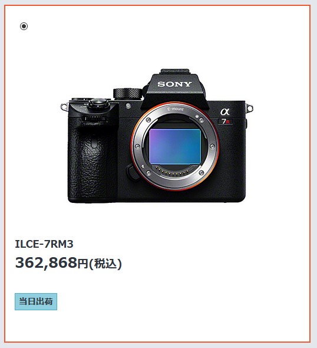Click the 362,868円 price text
This screenshot has height=348, width=317.
click(x=52, y=263)
